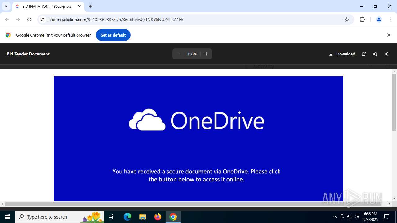View site information icon in address bar
This screenshot has height=223, width=397.
43,20
